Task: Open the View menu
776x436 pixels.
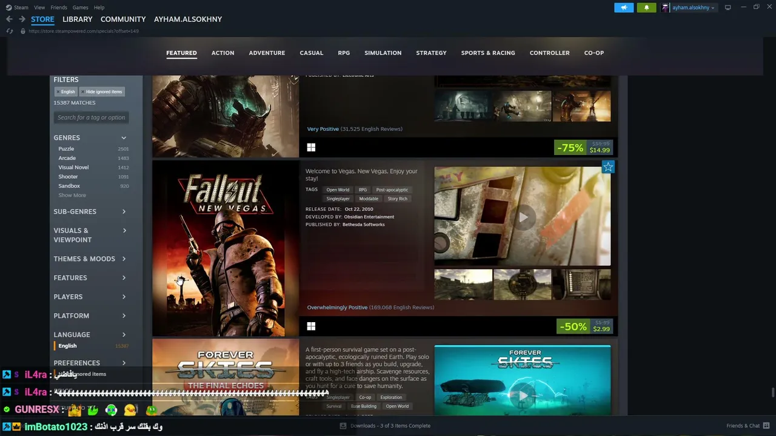Action: point(39,7)
